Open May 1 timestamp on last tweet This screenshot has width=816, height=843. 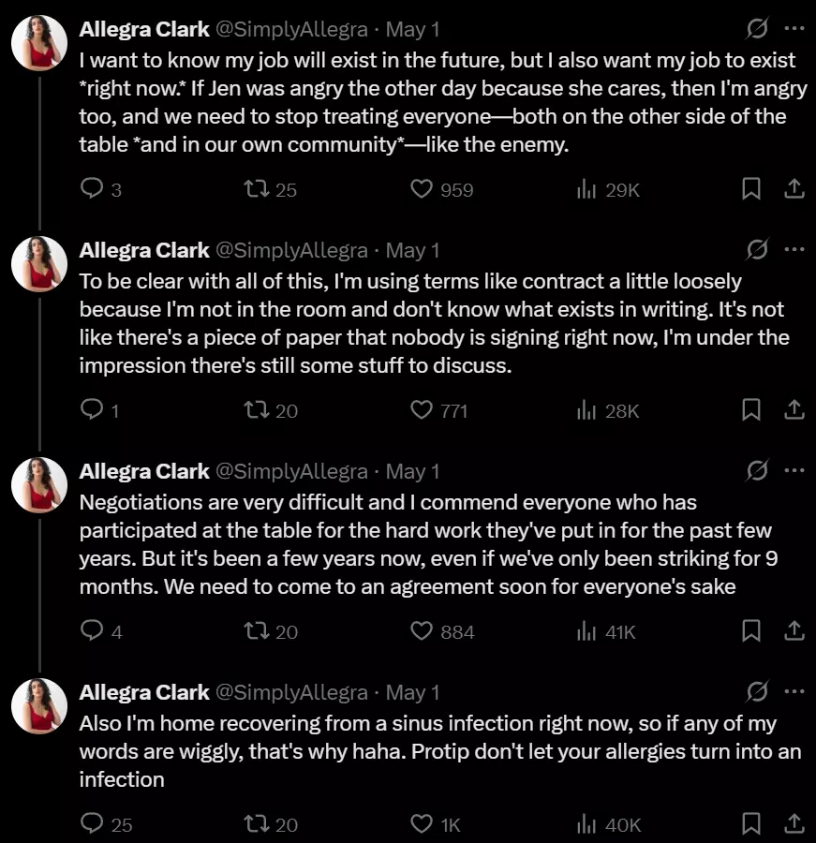tap(412, 692)
